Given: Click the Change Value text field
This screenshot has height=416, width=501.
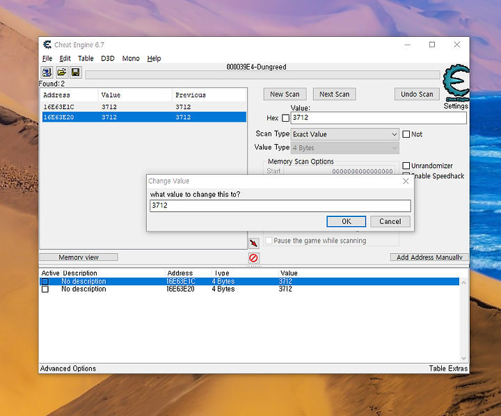Looking at the screenshot, I should (x=280, y=206).
